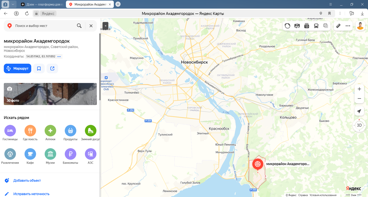The width and height of the screenshot is (368, 197).
Task: Reload the page
Action: pos(27,13)
